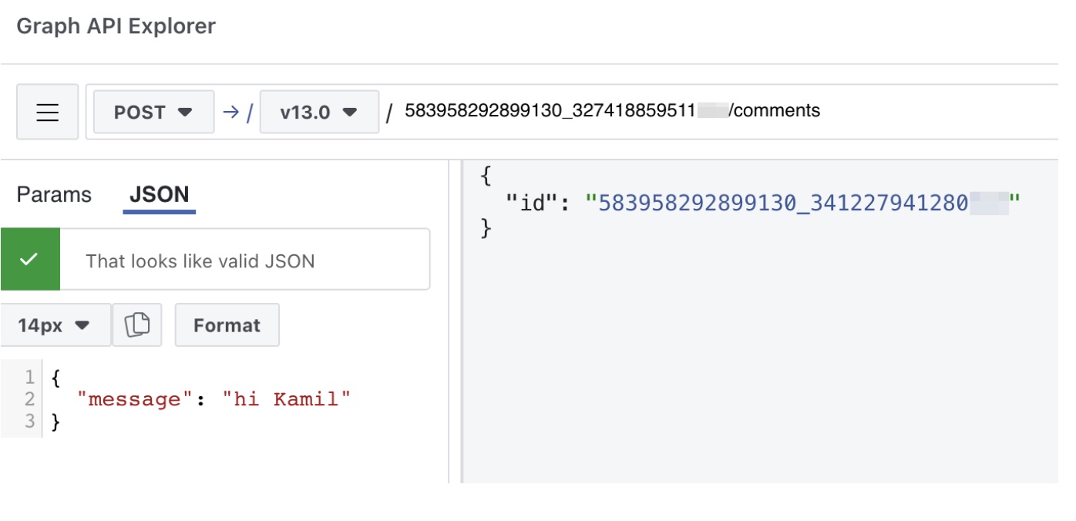Click the "That looks like valid JSON" message
This screenshot has height=521, width=1076.
tap(200, 261)
